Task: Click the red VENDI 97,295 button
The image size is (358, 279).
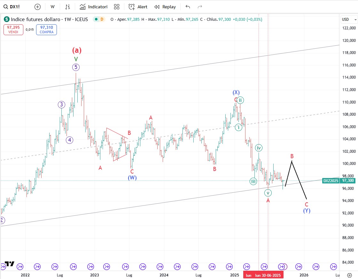Action: [13, 30]
